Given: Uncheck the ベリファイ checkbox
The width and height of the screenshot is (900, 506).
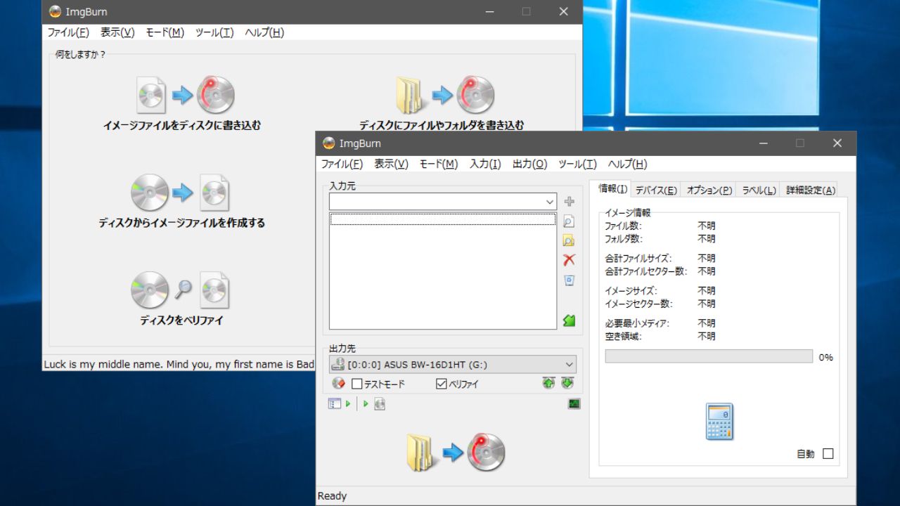Looking at the screenshot, I should [x=442, y=384].
